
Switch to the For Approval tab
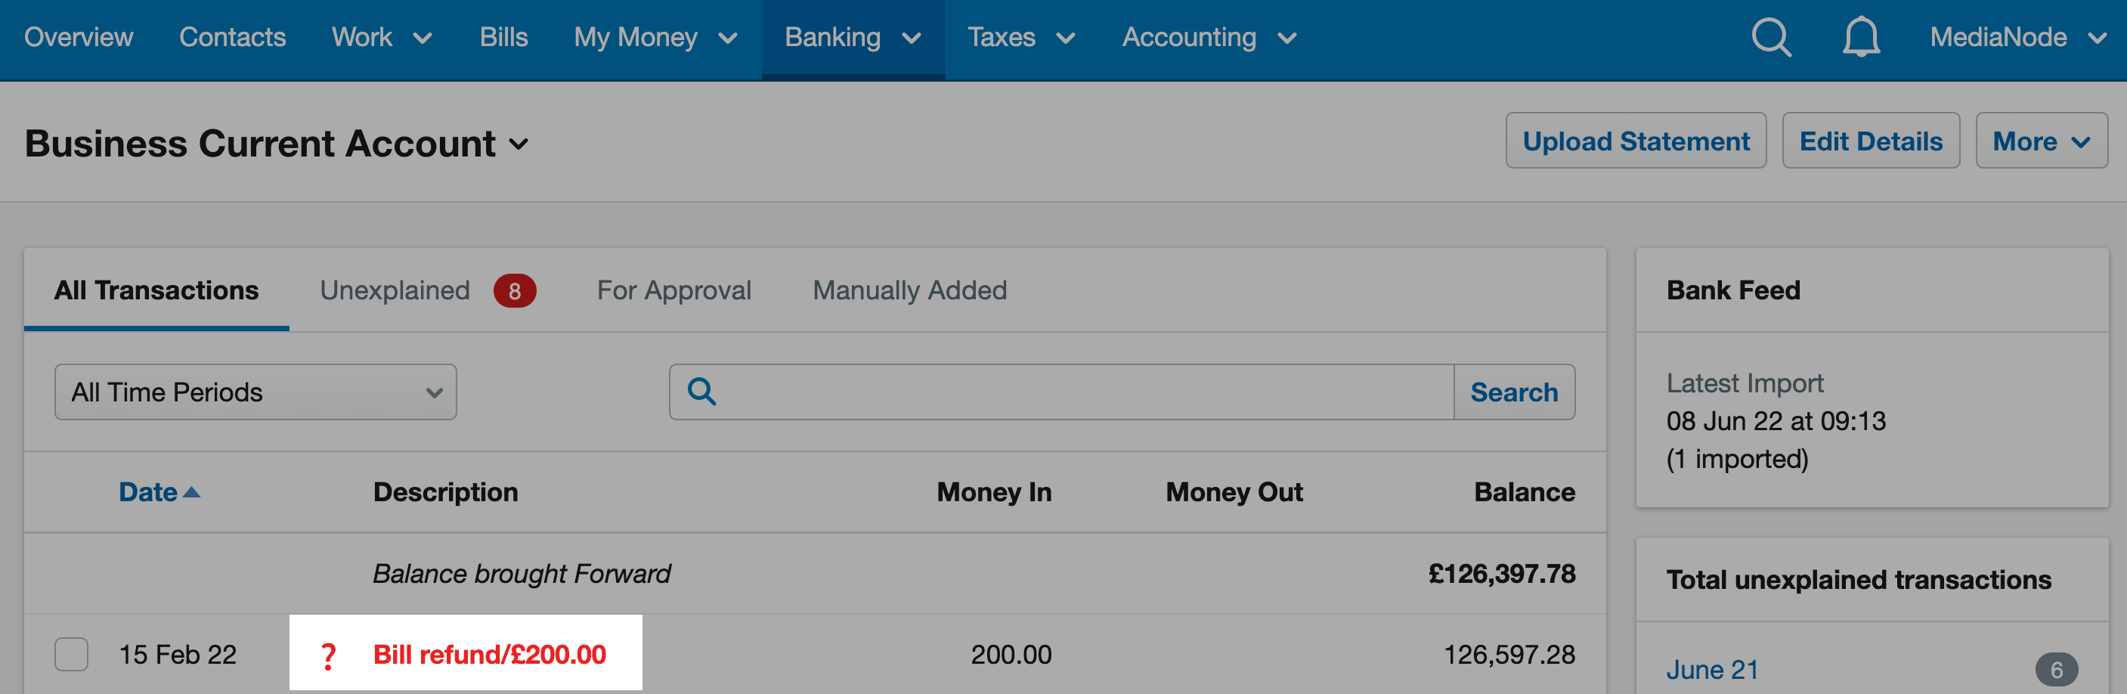point(673,291)
